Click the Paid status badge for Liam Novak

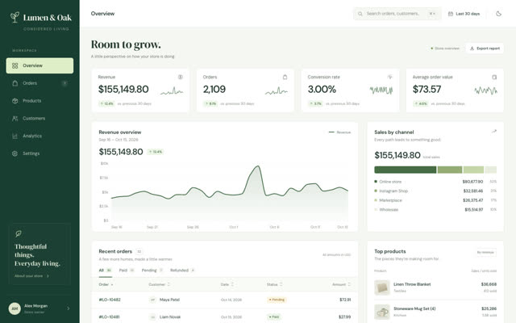tap(274, 317)
